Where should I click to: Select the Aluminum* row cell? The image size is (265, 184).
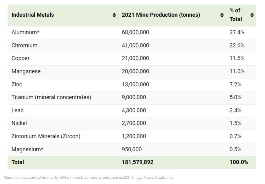click(x=25, y=32)
